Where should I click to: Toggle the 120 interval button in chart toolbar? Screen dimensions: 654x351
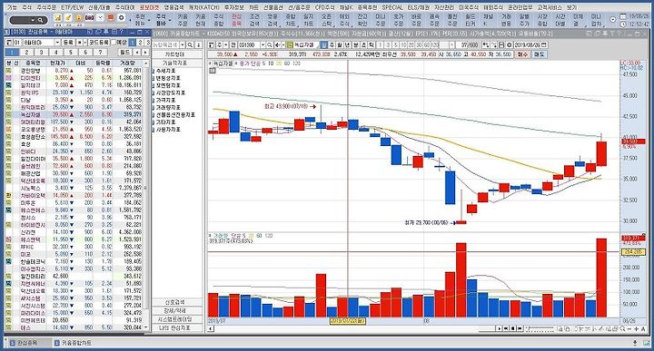[x=434, y=44]
